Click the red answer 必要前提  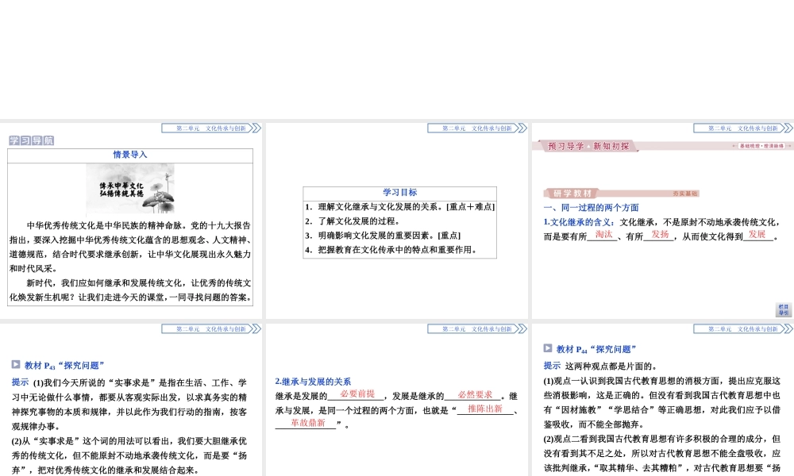coord(357,394)
